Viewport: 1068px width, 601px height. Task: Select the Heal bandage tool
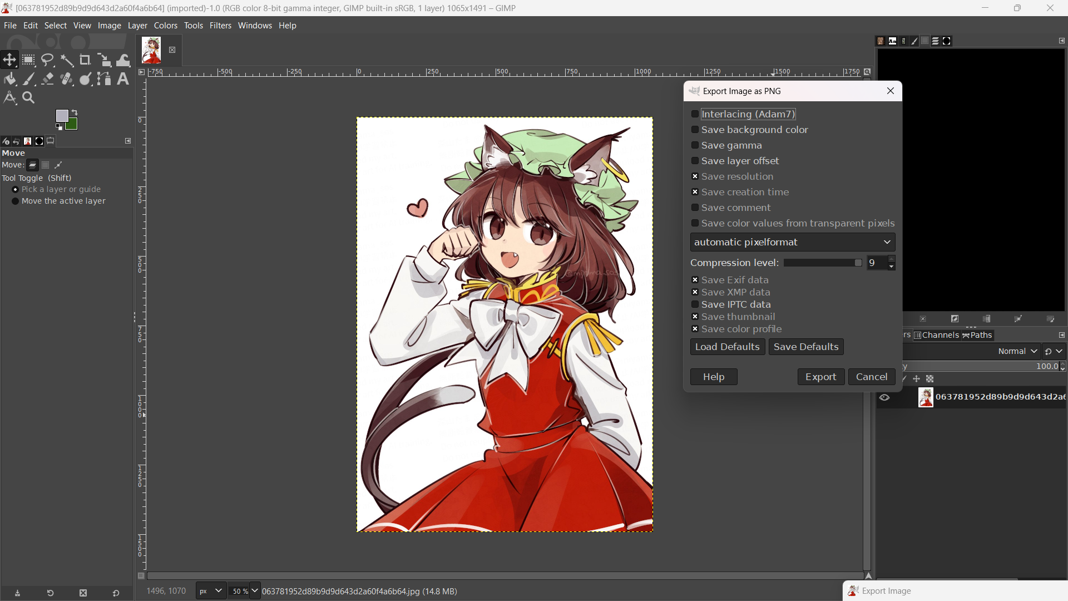coord(67,79)
